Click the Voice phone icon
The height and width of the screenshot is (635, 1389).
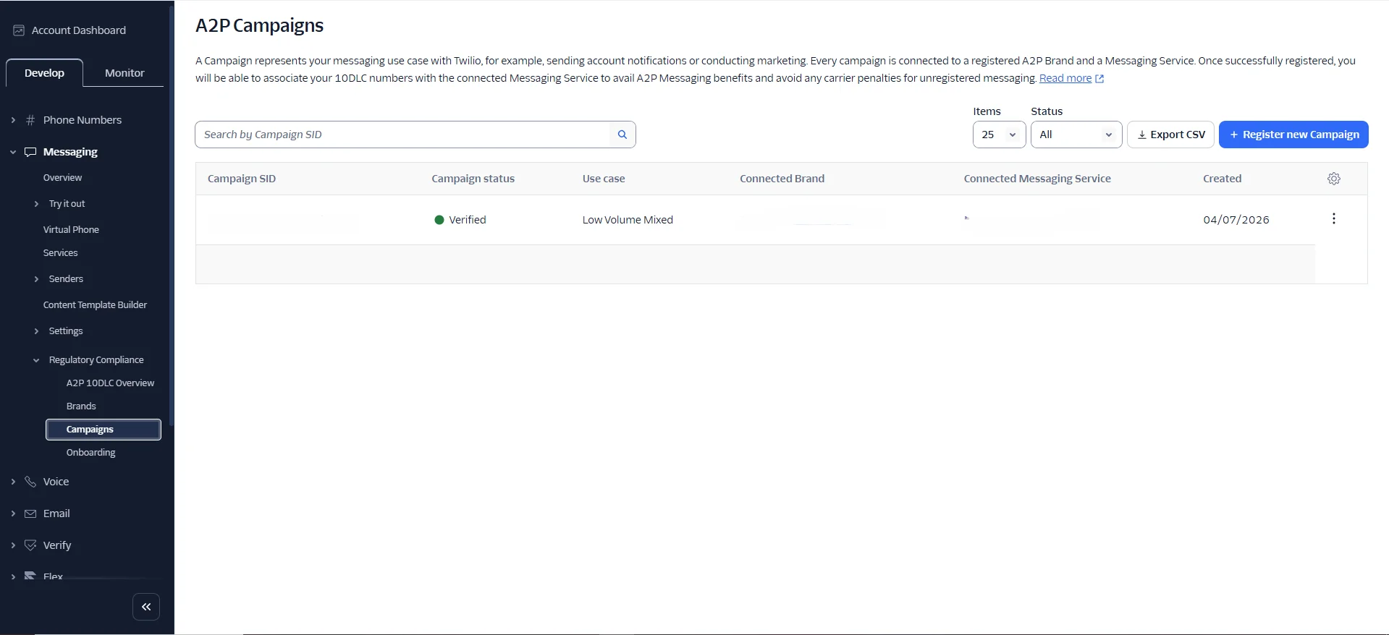(x=30, y=482)
